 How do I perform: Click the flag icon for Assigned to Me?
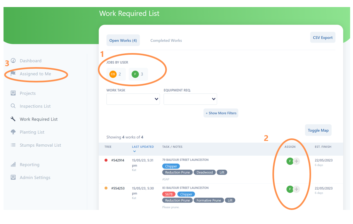tap(13, 73)
